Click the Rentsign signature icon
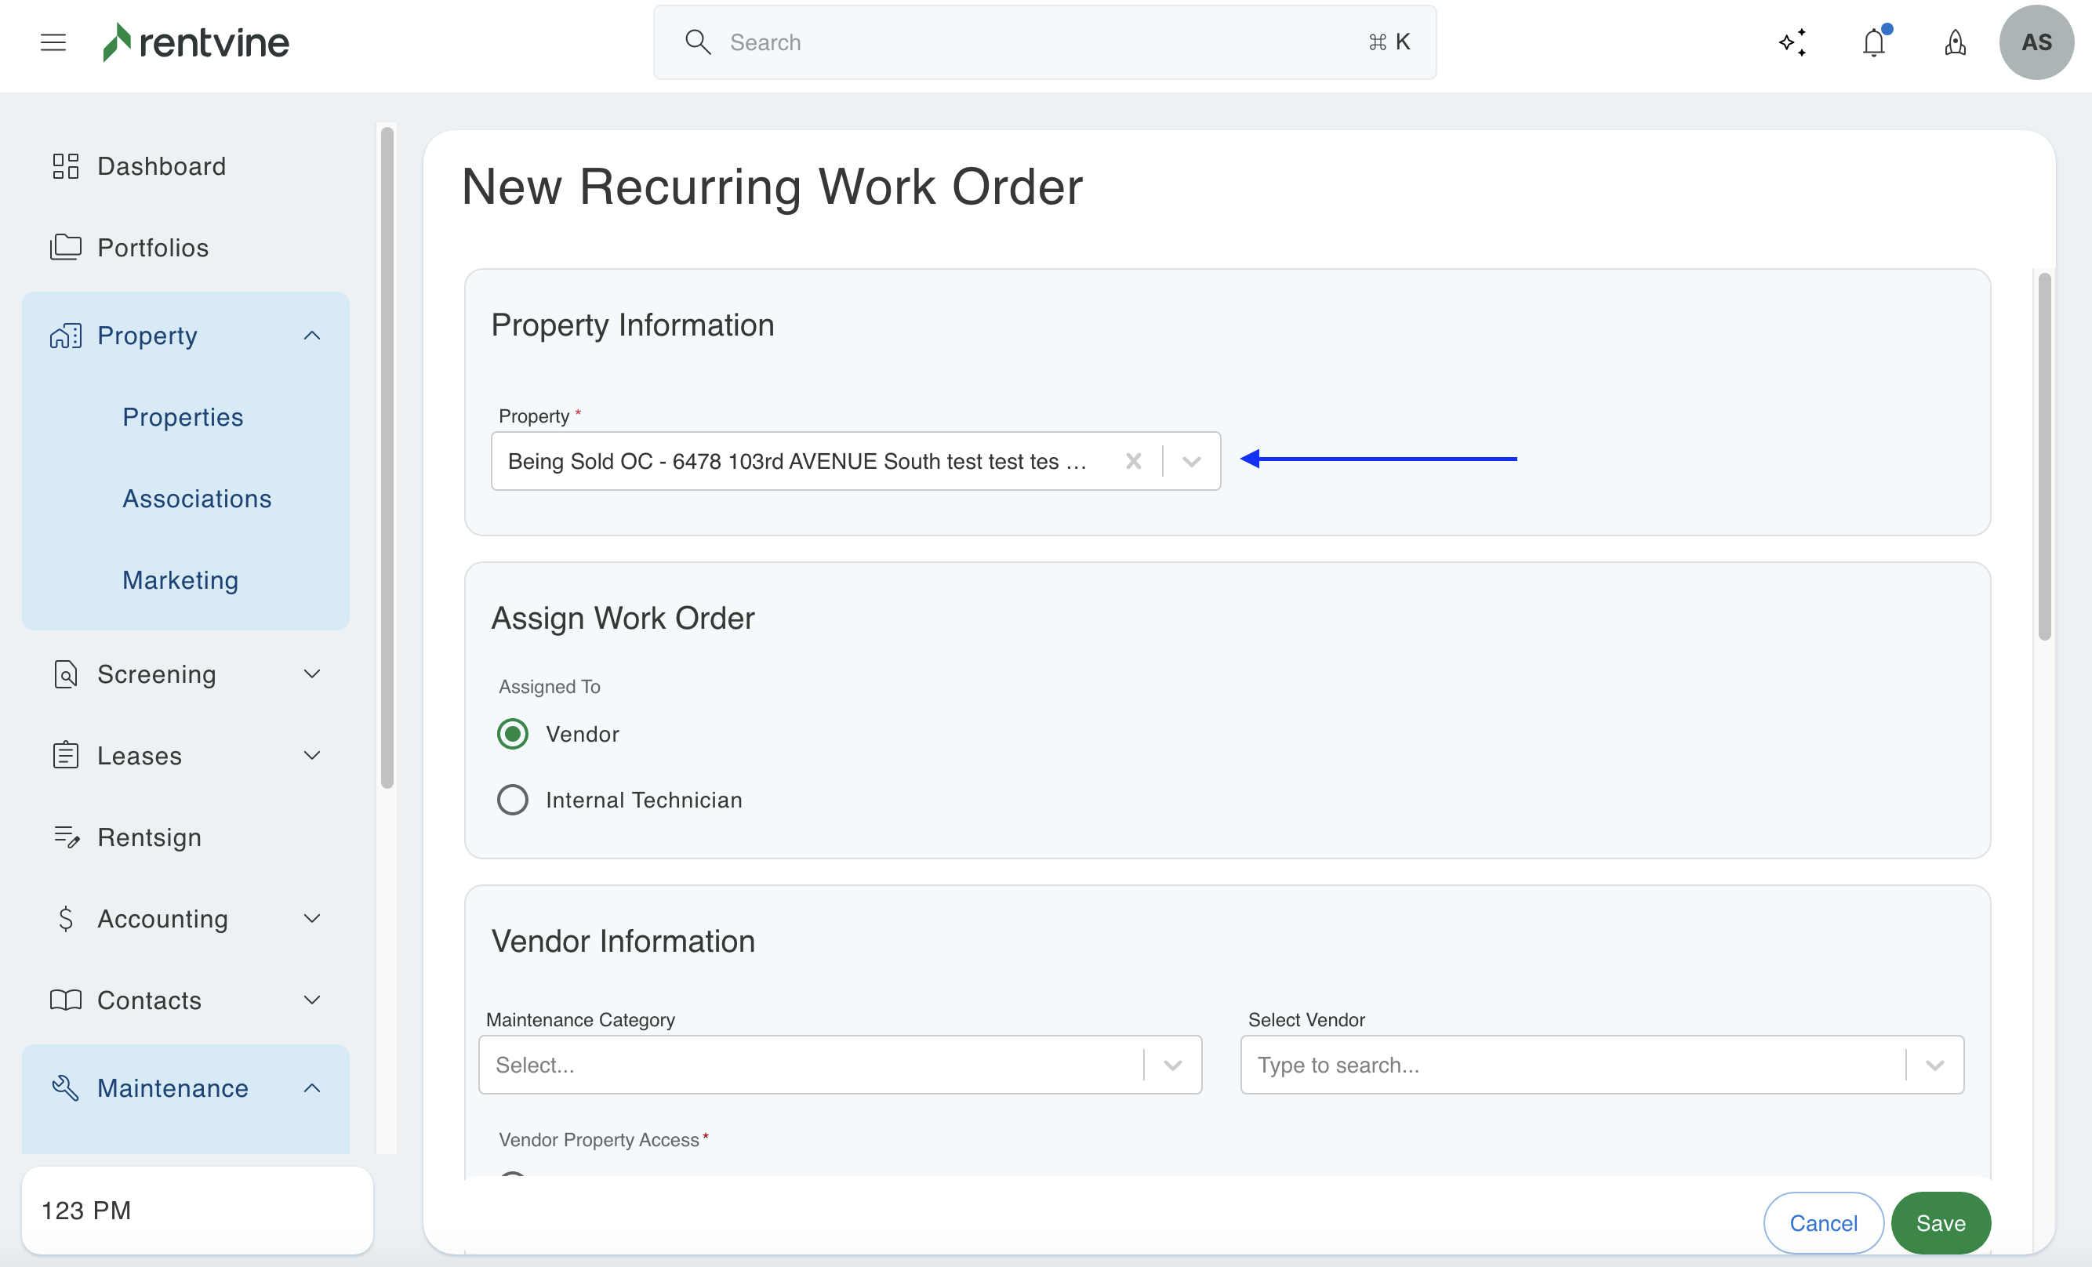The height and width of the screenshot is (1267, 2092). coord(65,837)
